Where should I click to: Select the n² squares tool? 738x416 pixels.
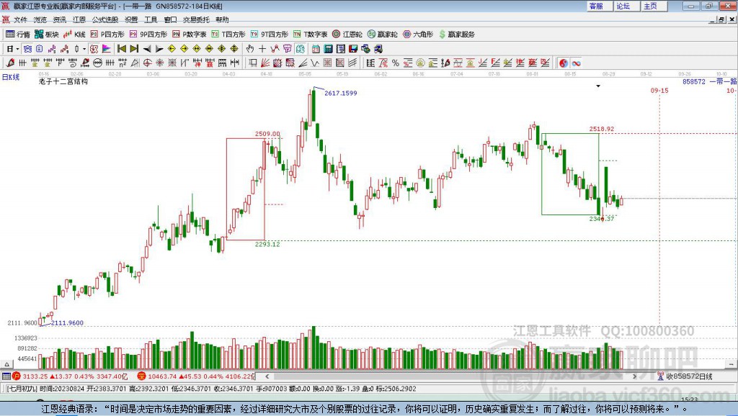coord(123,63)
